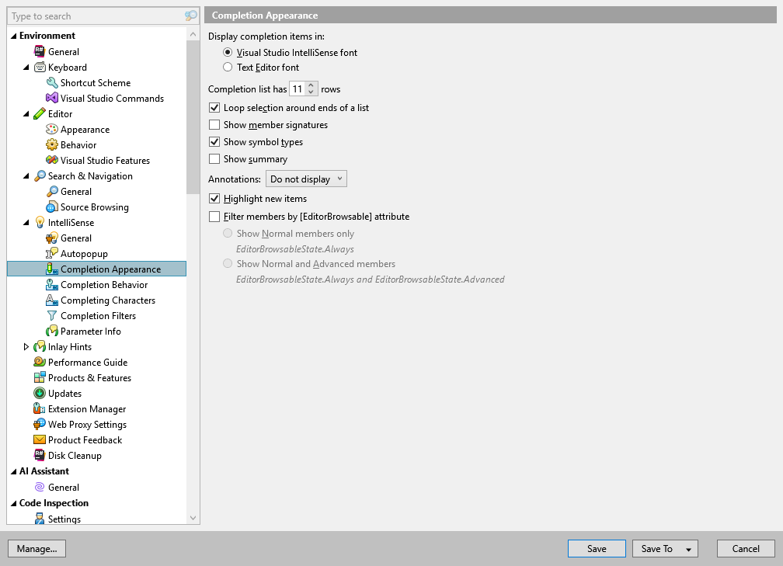The width and height of the screenshot is (783, 566).
Task: Collapse the AI Assistant section
Action: 14,471
